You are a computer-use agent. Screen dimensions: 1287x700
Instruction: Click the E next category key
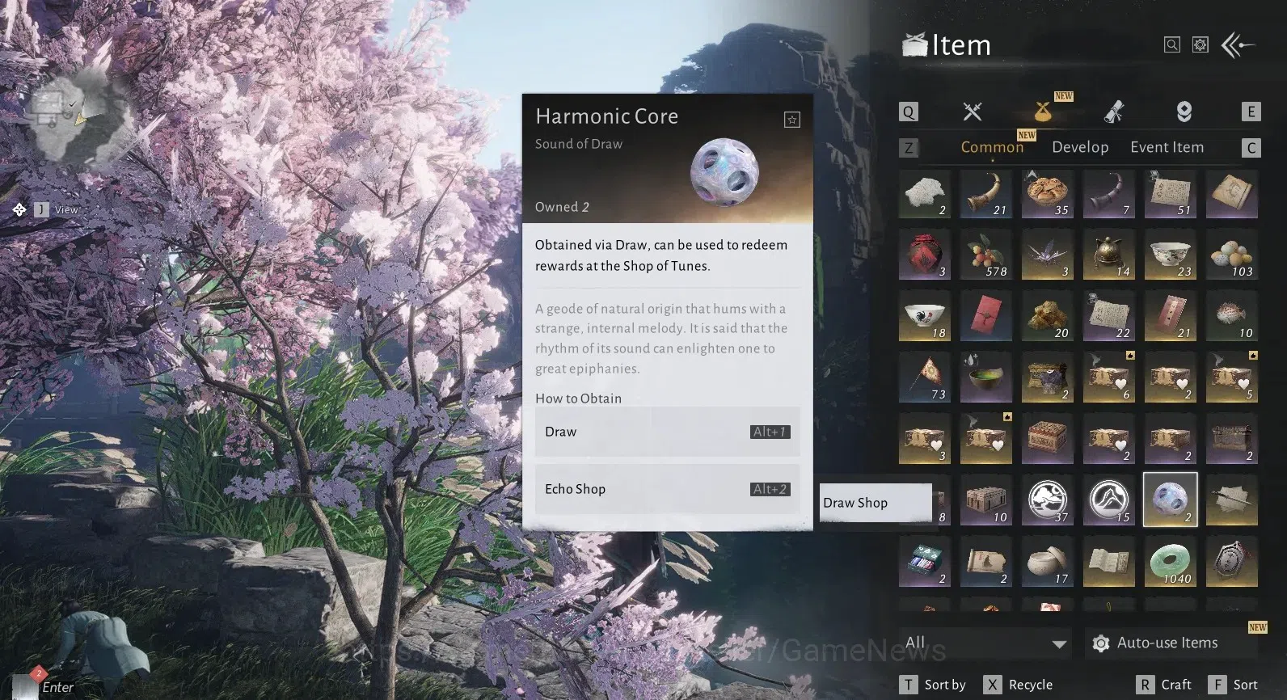click(1251, 112)
